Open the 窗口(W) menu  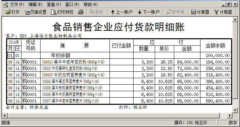pyautogui.click(x=72, y=4)
